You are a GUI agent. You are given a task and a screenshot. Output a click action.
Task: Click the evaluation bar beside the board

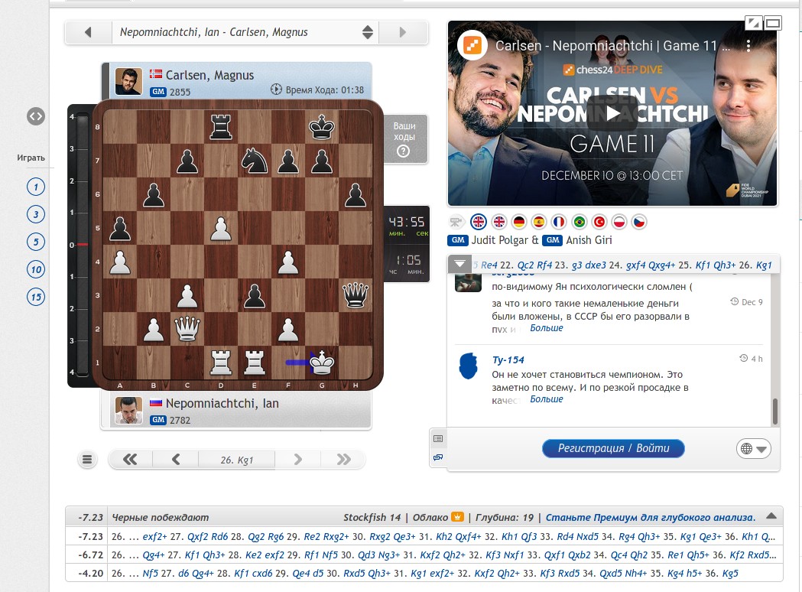coord(81,245)
